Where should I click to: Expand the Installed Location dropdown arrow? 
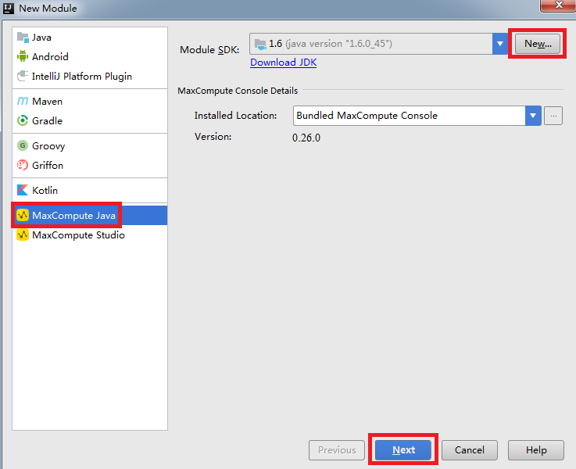[533, 116]
